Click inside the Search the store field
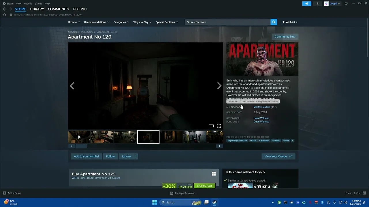The width and height of the screenshot is (369, 207). click(x=228, y=22)
